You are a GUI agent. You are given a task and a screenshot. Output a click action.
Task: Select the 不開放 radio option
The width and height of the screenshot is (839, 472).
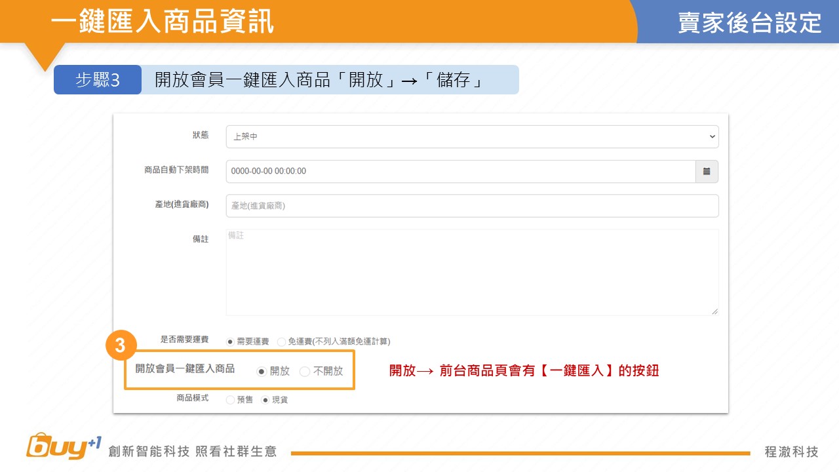(x=305, y=371)
